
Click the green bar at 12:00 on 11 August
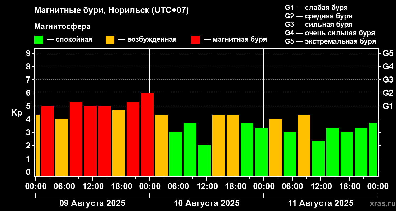tap(318, 159)
